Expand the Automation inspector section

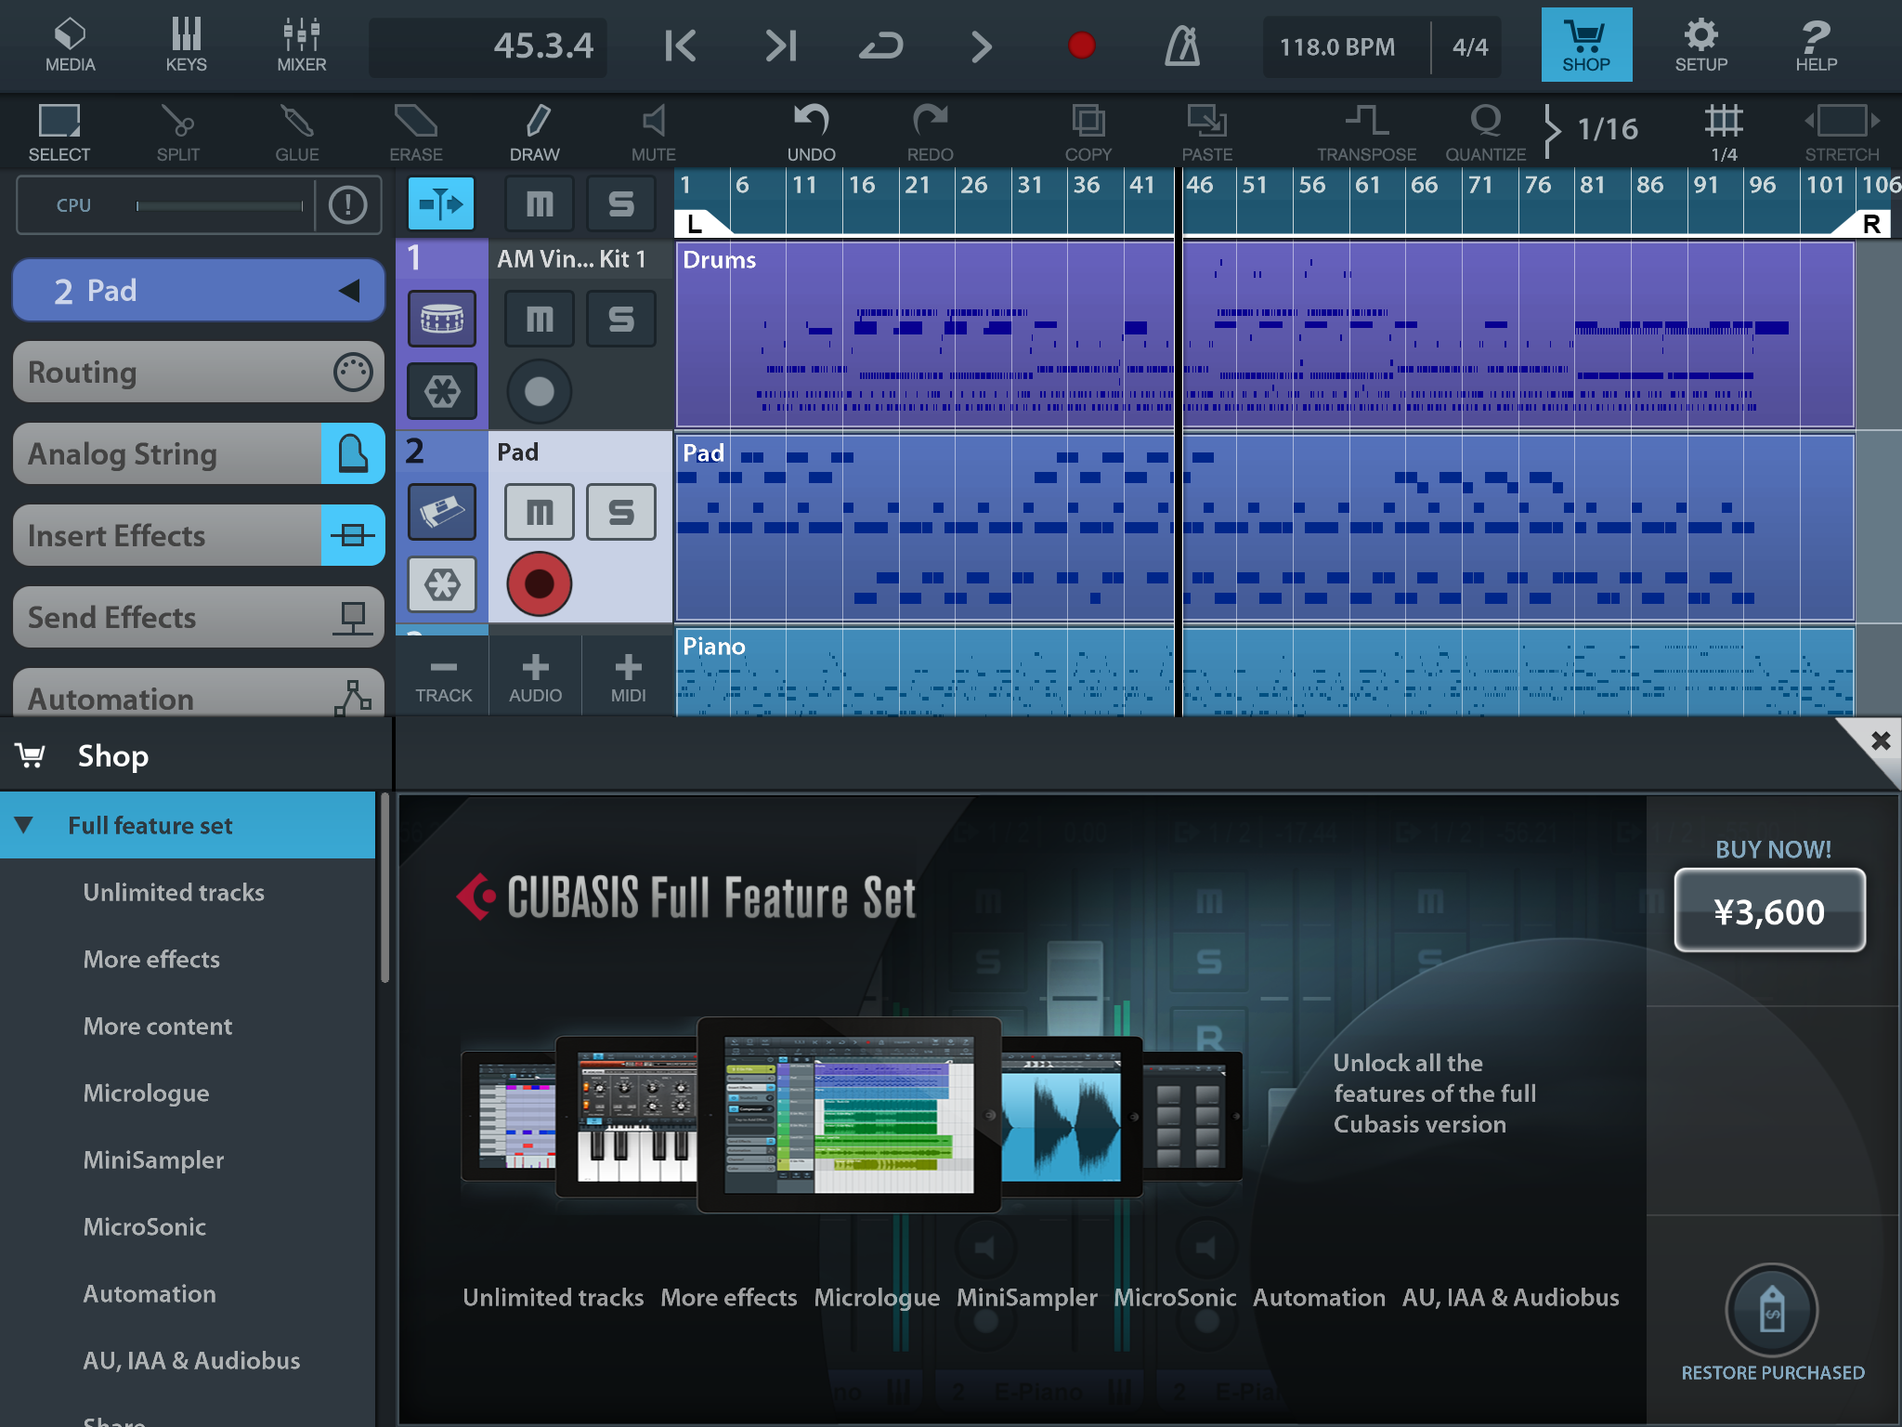199,693
